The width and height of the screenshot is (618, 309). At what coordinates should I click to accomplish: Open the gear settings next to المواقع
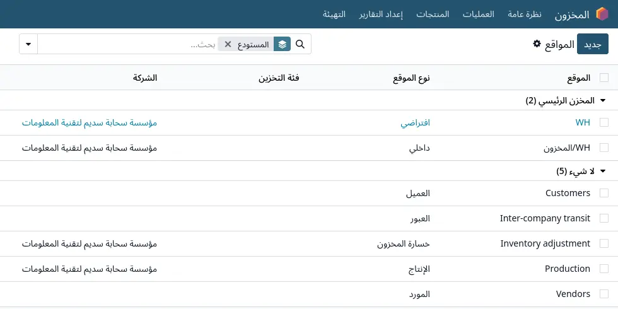537,44
